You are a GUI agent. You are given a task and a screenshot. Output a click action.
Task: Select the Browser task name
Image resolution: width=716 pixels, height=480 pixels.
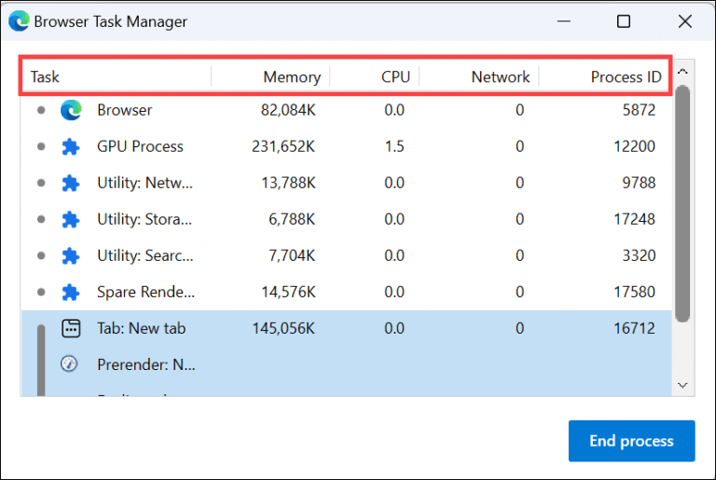[x=125, y=110]
